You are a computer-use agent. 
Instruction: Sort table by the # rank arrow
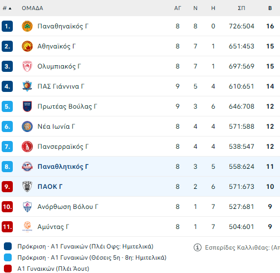[x=7, y=8]
